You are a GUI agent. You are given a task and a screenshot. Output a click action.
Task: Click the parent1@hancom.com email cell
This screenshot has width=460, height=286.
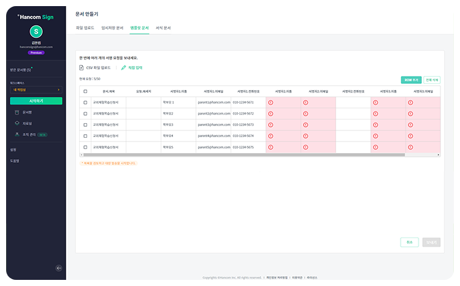[213, 102]
